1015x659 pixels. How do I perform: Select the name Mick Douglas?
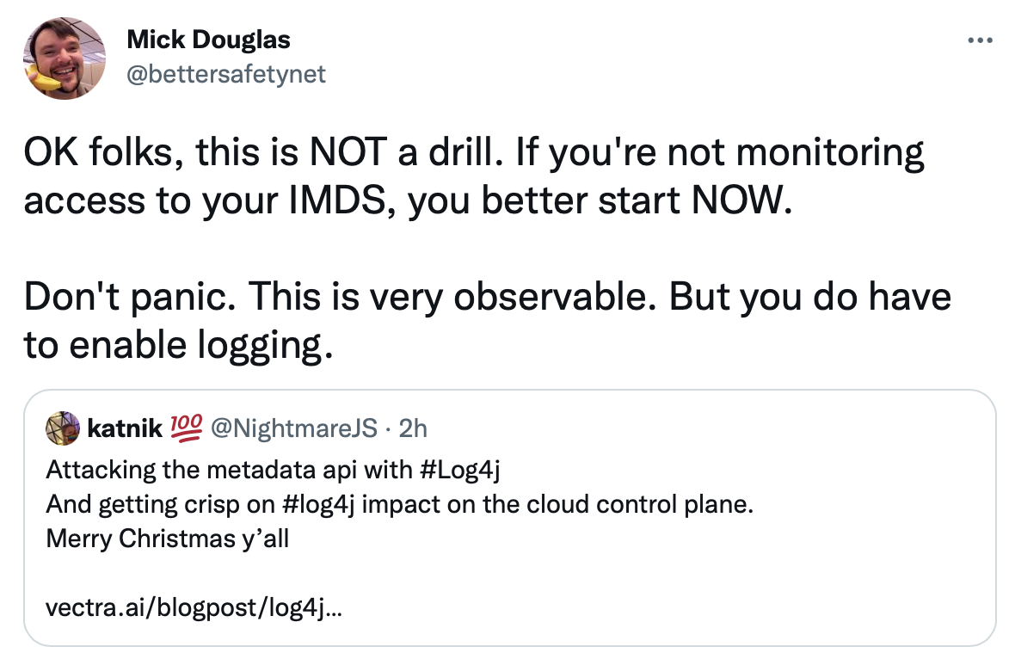208,39
